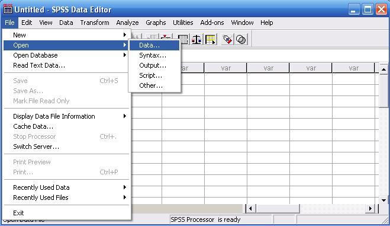Maximize the SPSS Data Editor window
This screenshot has width=390, height=226.
368,9
